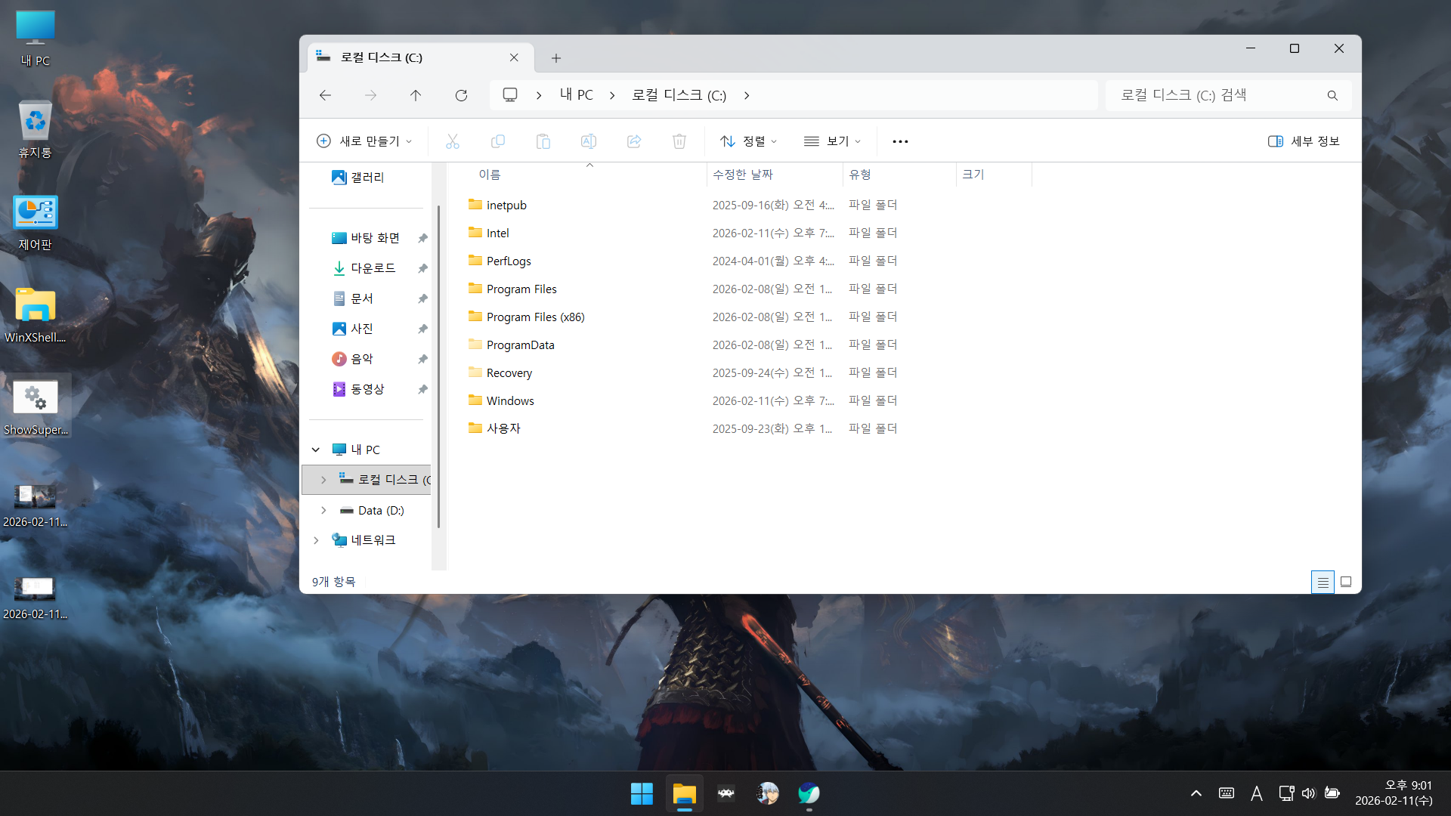Open the See more ellipsis menu
The image size is (1451, 816).
coord(900,141)
